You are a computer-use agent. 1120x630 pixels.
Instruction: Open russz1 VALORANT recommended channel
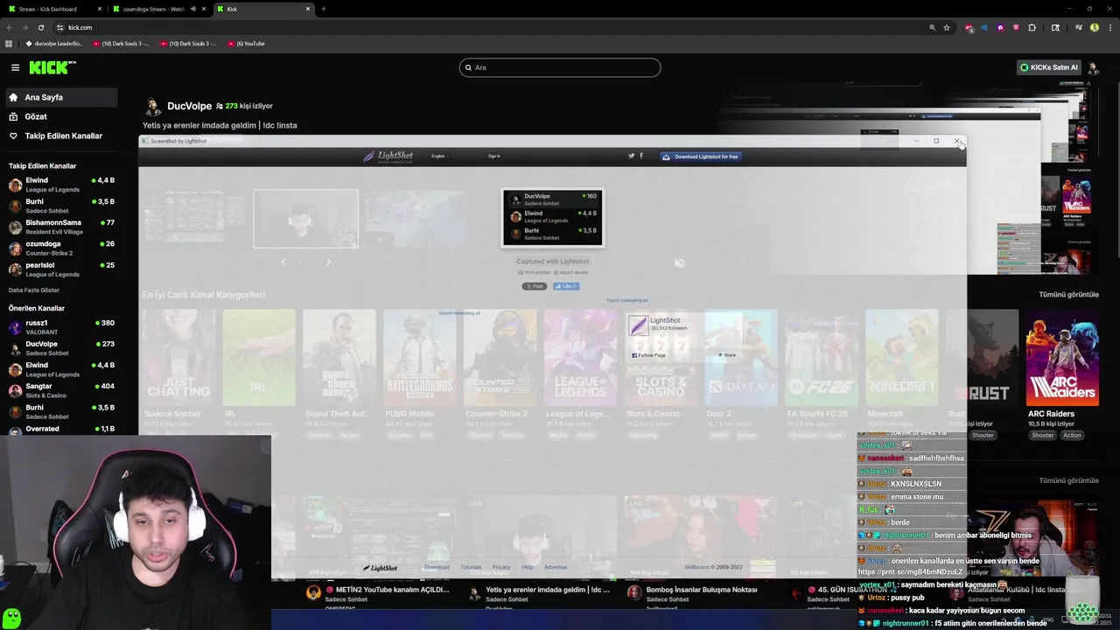pos(61,327)
